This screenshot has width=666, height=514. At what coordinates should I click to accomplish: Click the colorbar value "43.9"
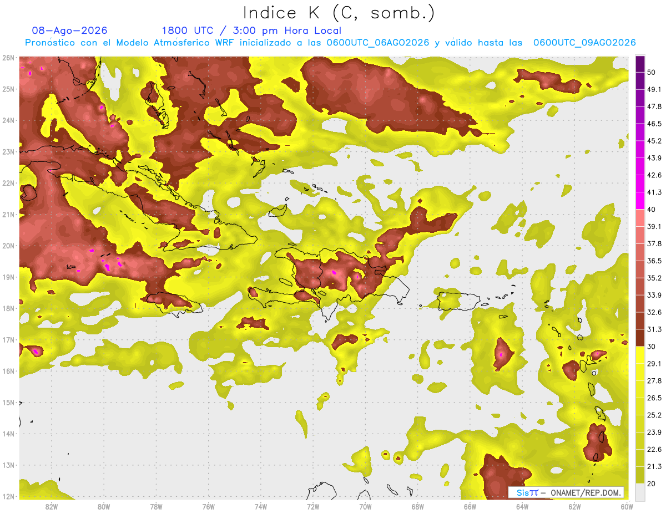pos(654,158)
